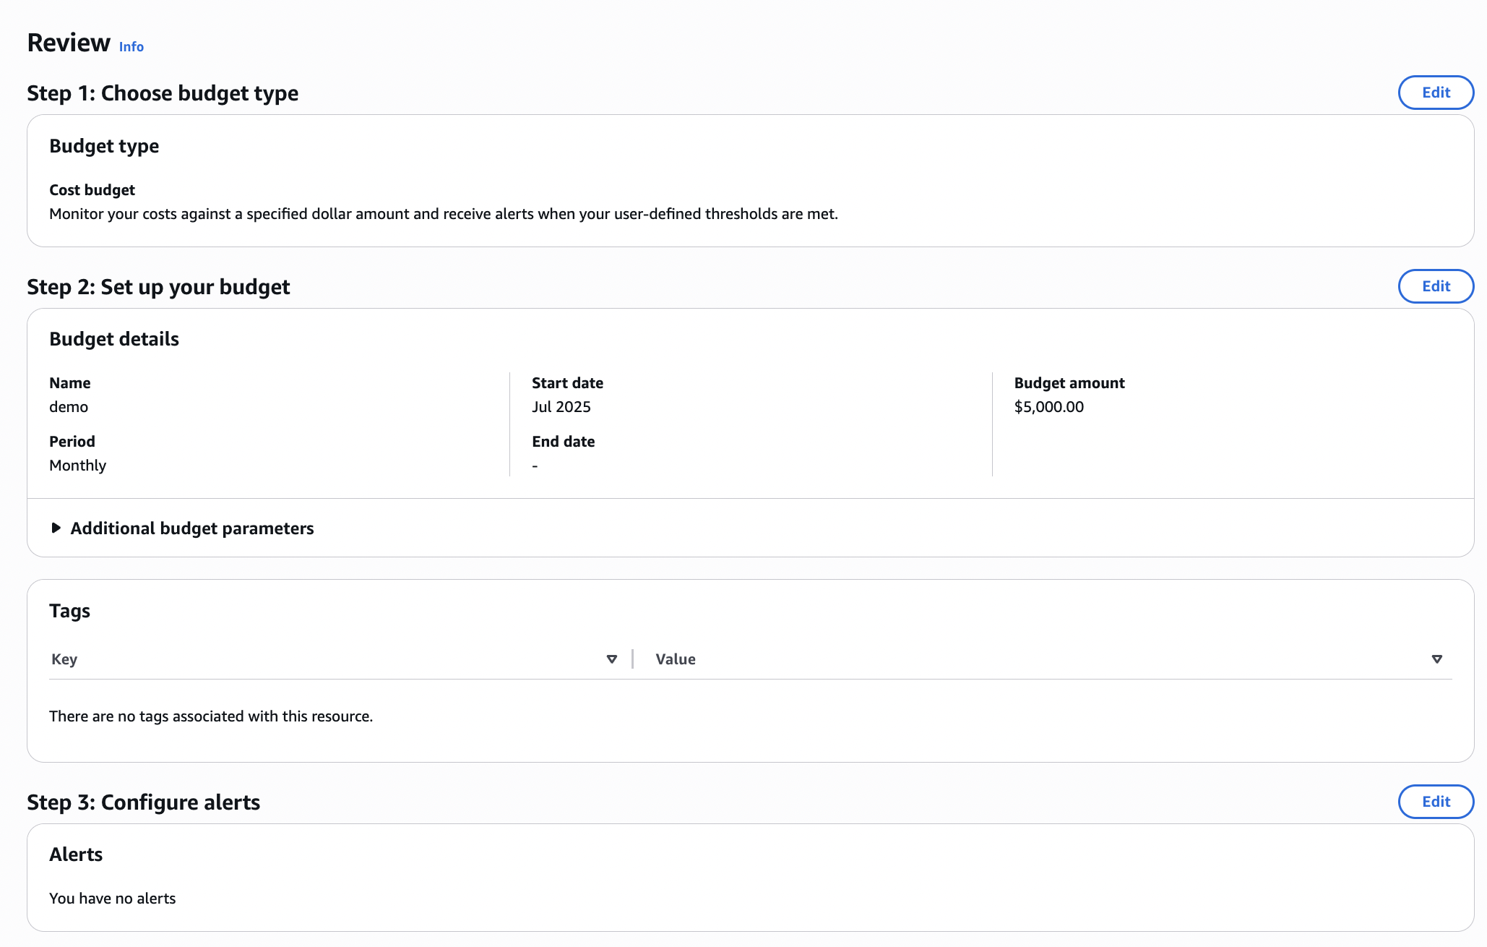Viewport: 1487px width, 947px height.
Task: Click the Cost budget label
Action: click(x=92, y=190)
